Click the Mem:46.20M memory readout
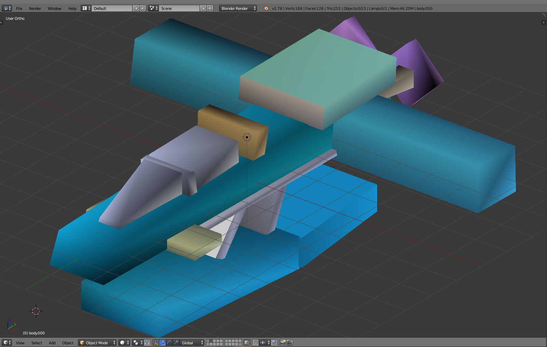Screen dimensions: 547x347 pyautogui.click(x=402, y=8)
